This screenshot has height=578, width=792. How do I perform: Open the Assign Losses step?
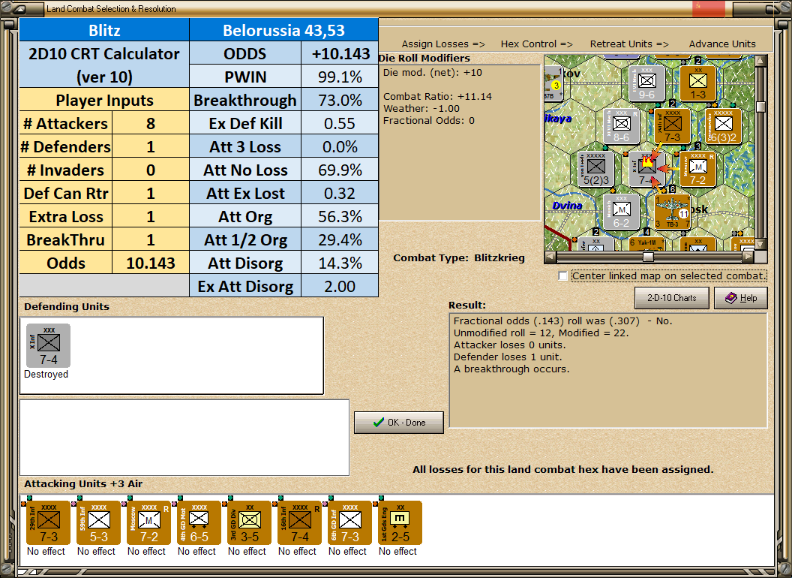(x=443, y=44)
